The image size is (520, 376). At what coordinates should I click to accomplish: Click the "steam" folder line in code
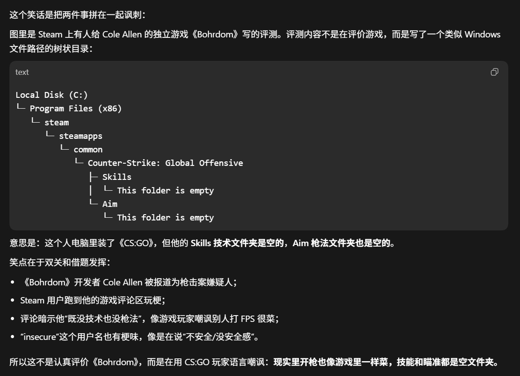[56, 122]
